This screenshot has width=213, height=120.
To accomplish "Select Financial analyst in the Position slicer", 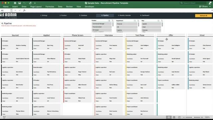I will (102, 27).
